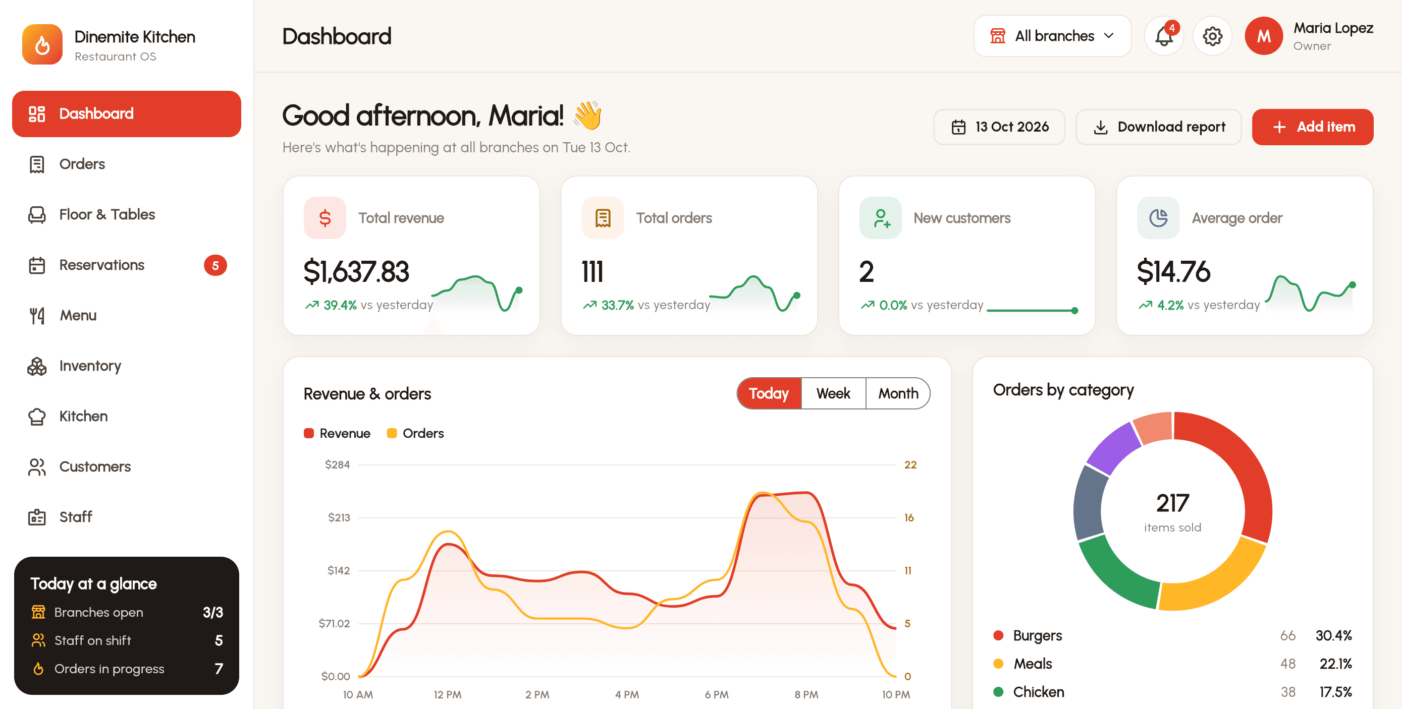
Task: Click the Orders in progress flame icon
Action: click(x=38, y=669)
